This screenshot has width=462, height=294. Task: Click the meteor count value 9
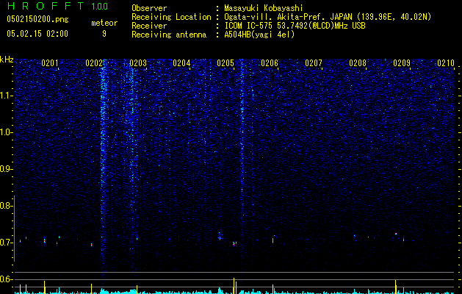(104, 34)
